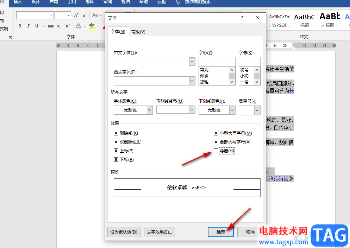Select 初号 in font size list
Screen dimensions: 350x248
coord(244,70)
